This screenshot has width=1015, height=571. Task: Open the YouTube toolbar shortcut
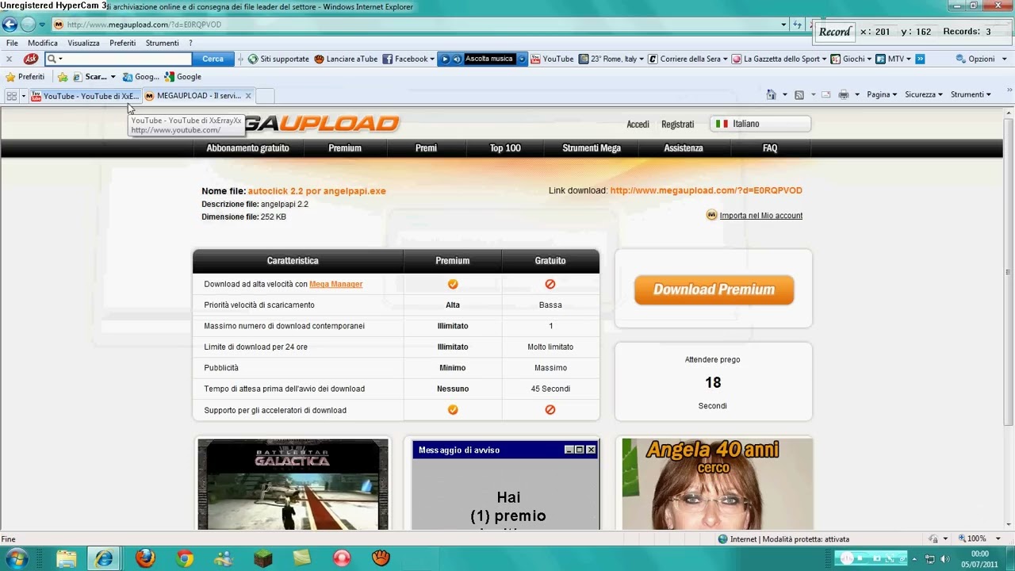pyautogui.click(x=552, y=59)
